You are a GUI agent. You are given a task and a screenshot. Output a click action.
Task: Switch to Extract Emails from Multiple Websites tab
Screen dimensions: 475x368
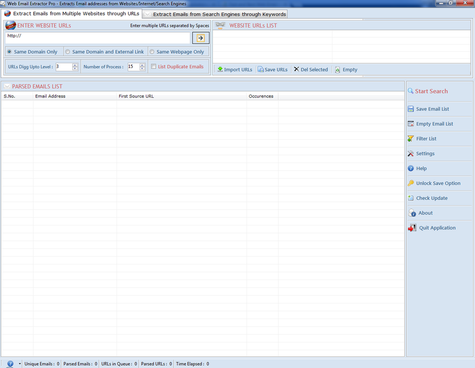pos(72,14)
